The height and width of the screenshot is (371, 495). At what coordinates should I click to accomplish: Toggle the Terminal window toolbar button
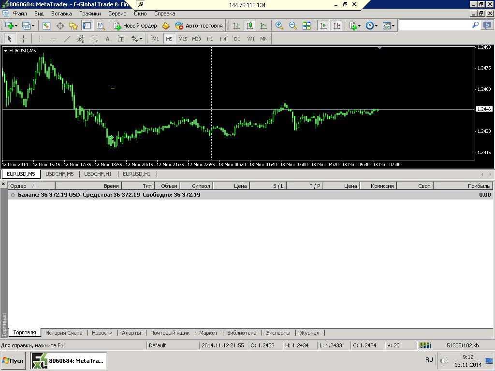tap(87, 26)
